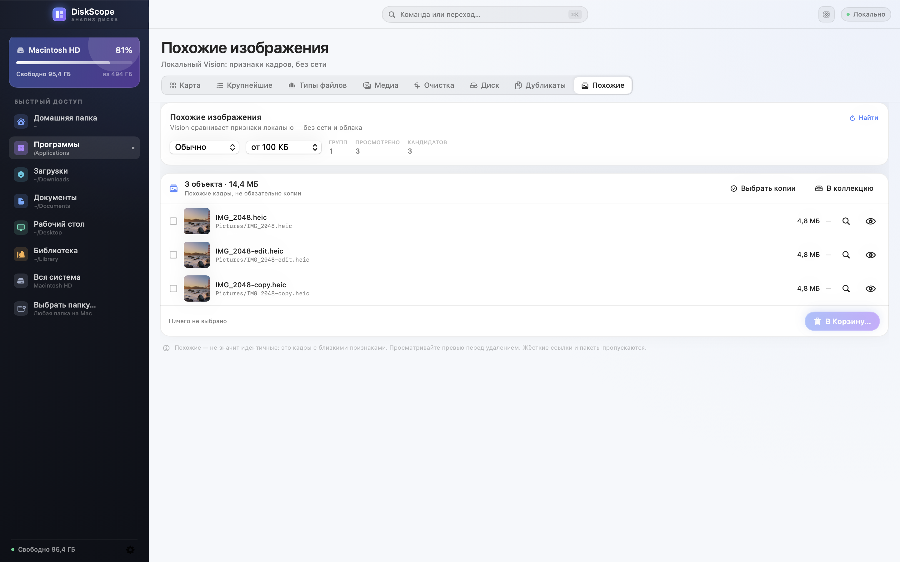This screenshot has height=562, width=900.
Task: Click the Macintosh HD usage progress bar
Action: 74,63
